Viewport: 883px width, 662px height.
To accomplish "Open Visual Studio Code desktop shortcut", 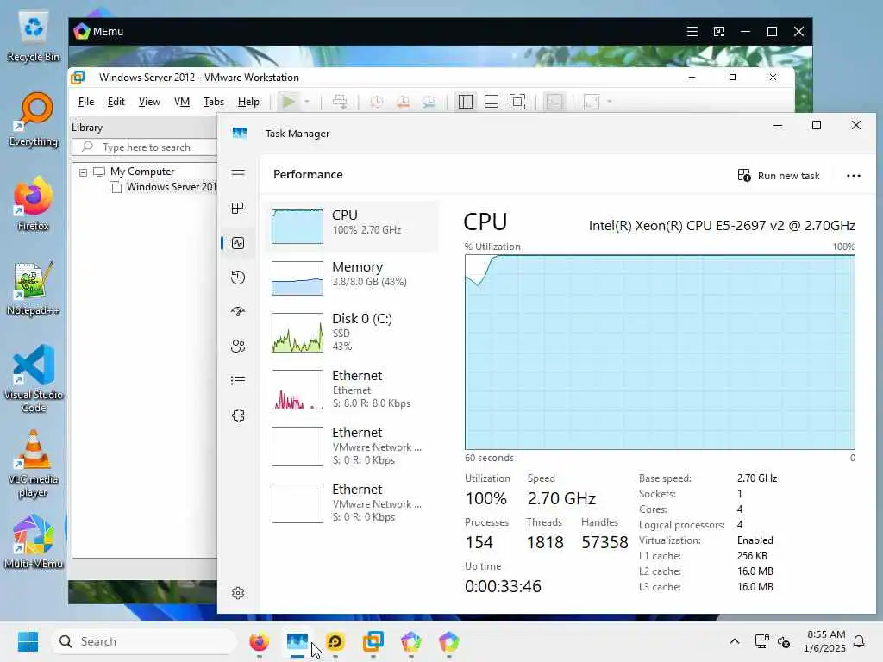I will [34, 378].
